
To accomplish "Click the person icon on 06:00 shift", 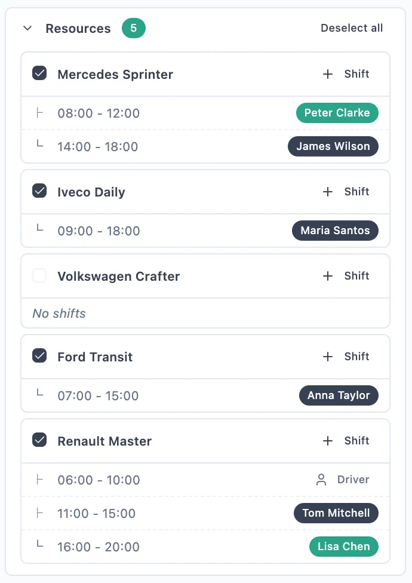I will coord(321,480).
